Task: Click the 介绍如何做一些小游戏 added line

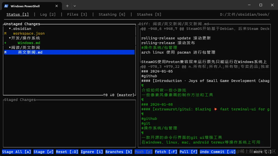Action: [x=164, y=90]
